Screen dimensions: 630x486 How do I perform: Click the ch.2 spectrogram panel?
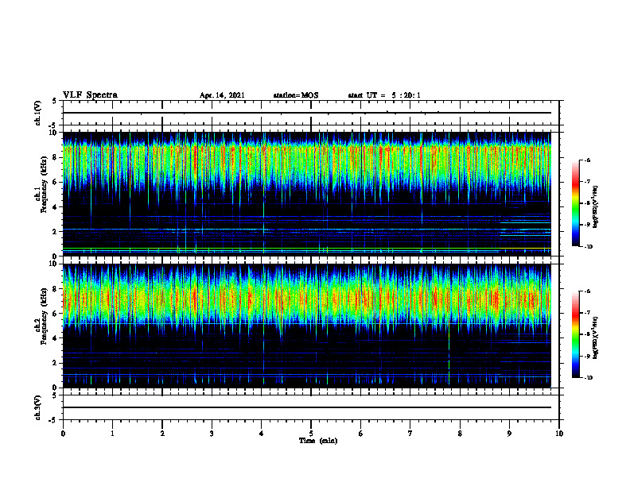[306, 326]
